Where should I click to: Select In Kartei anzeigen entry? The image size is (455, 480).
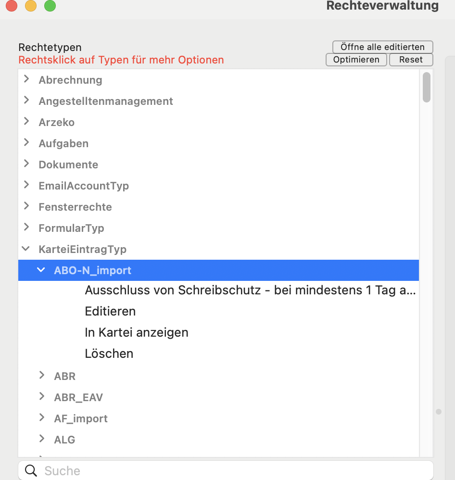(137, 332)
